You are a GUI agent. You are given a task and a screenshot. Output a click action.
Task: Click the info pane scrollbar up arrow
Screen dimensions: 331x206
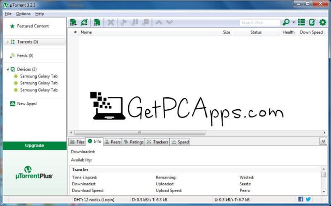click(x=324, y=169)
